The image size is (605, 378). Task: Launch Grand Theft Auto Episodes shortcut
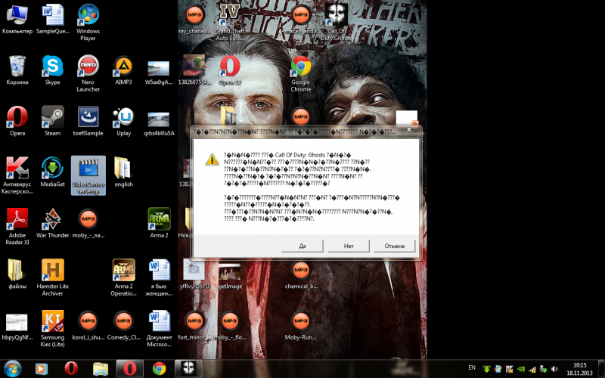point(230,23)
